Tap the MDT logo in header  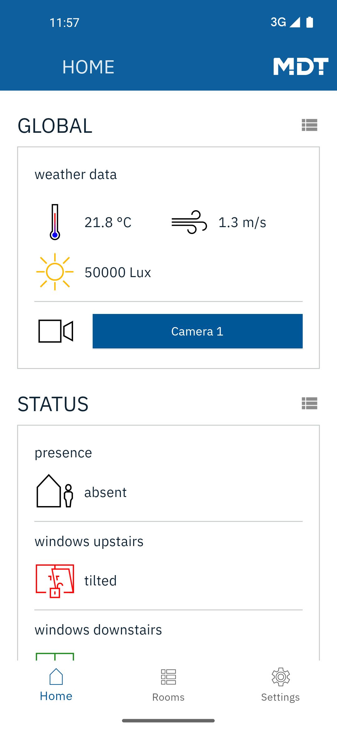click(x=301, y=66)
